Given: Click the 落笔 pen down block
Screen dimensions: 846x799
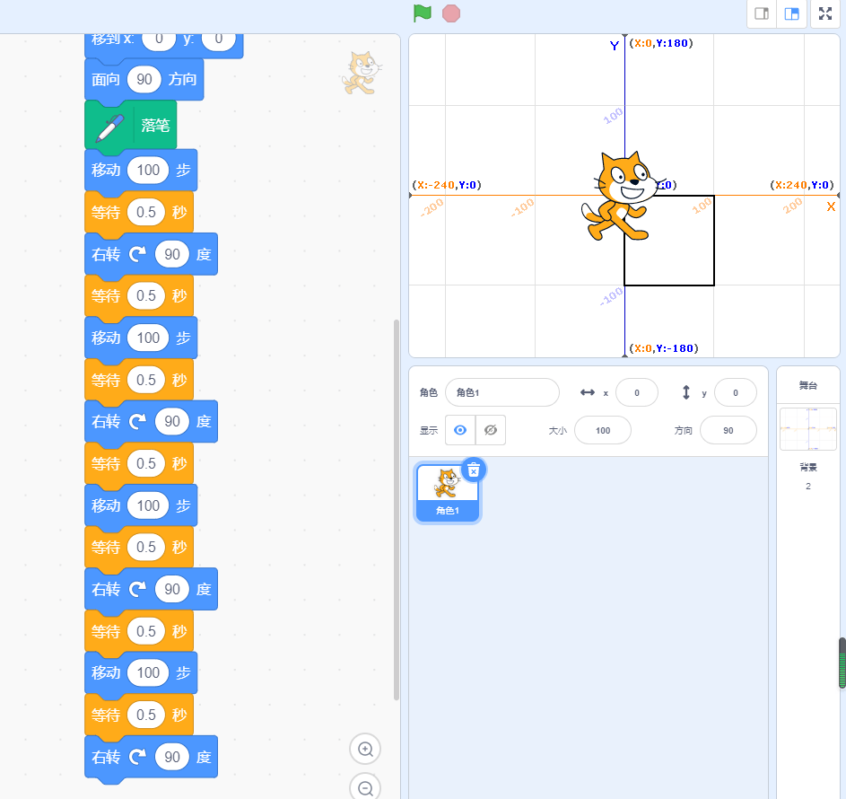Looking at the screenshot, I should click(x=131, y=126).
